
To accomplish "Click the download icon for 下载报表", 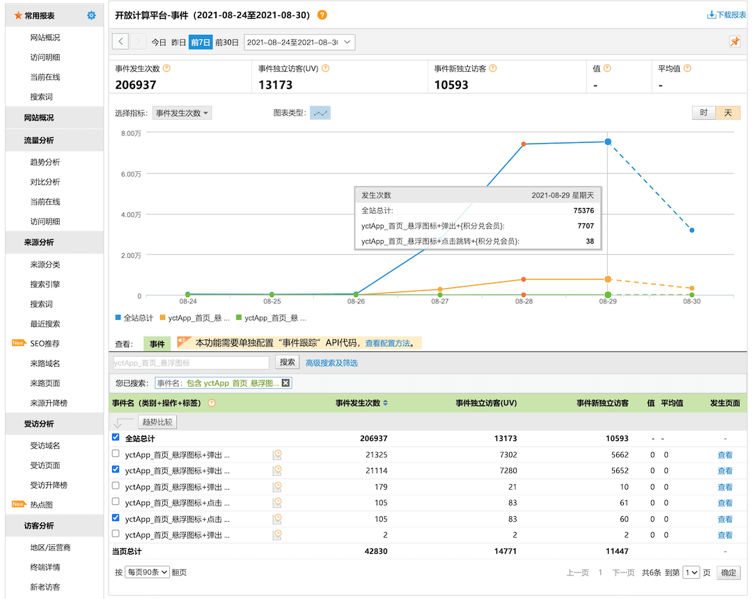I will (x=711, y=15).
